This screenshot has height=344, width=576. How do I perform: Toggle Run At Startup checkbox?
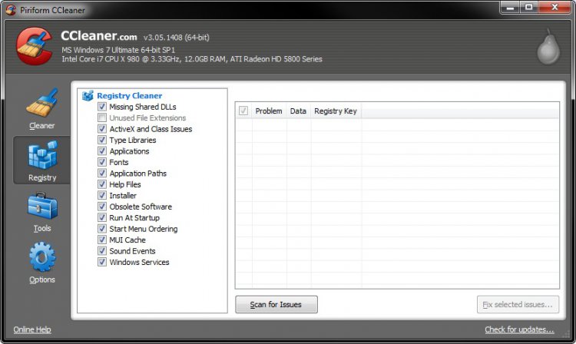pyautogui.click(x=102, y=217)
